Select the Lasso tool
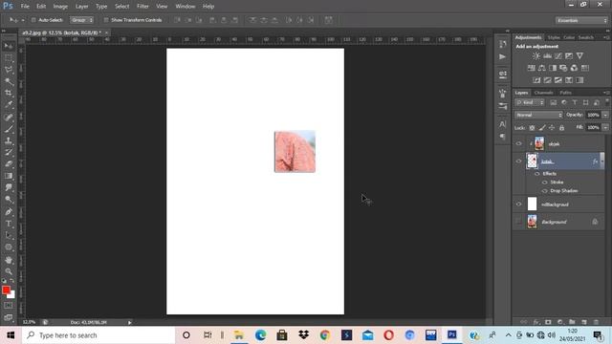 pyautogui.click(x=9, y=70)
